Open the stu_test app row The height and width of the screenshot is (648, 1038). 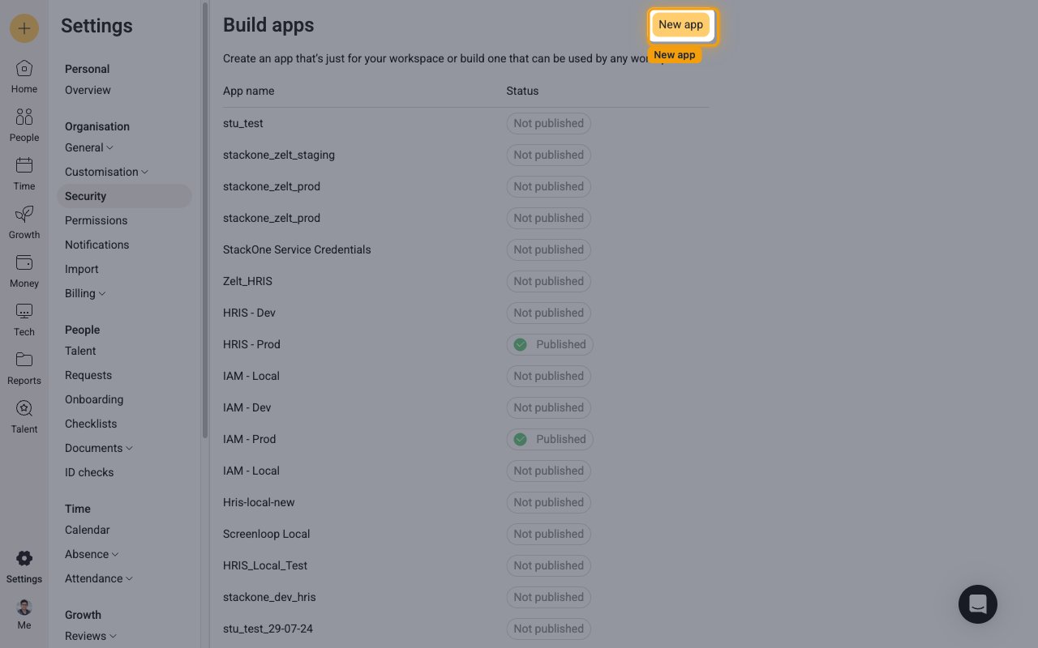click(465, 123)
